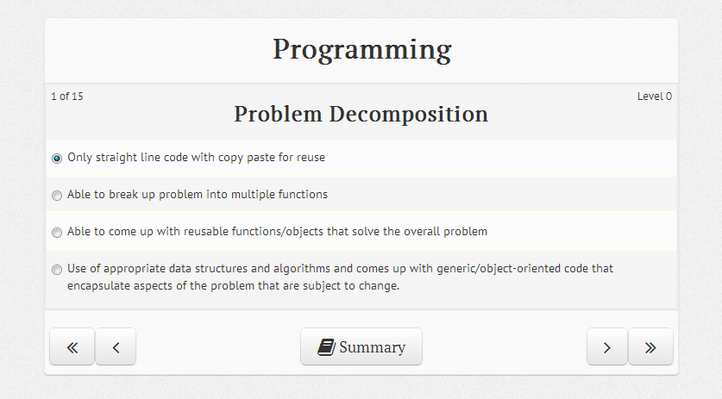Select 'Only straight line code' radio option

click(57, 159)
